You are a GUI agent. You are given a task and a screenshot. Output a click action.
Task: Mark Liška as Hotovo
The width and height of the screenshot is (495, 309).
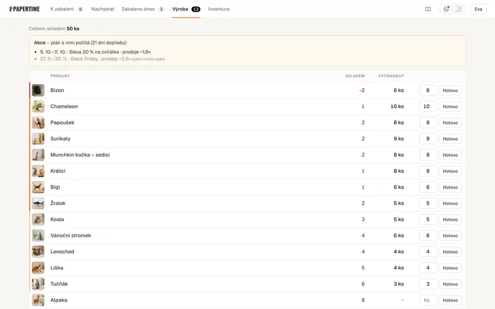(x=450, y=268)
